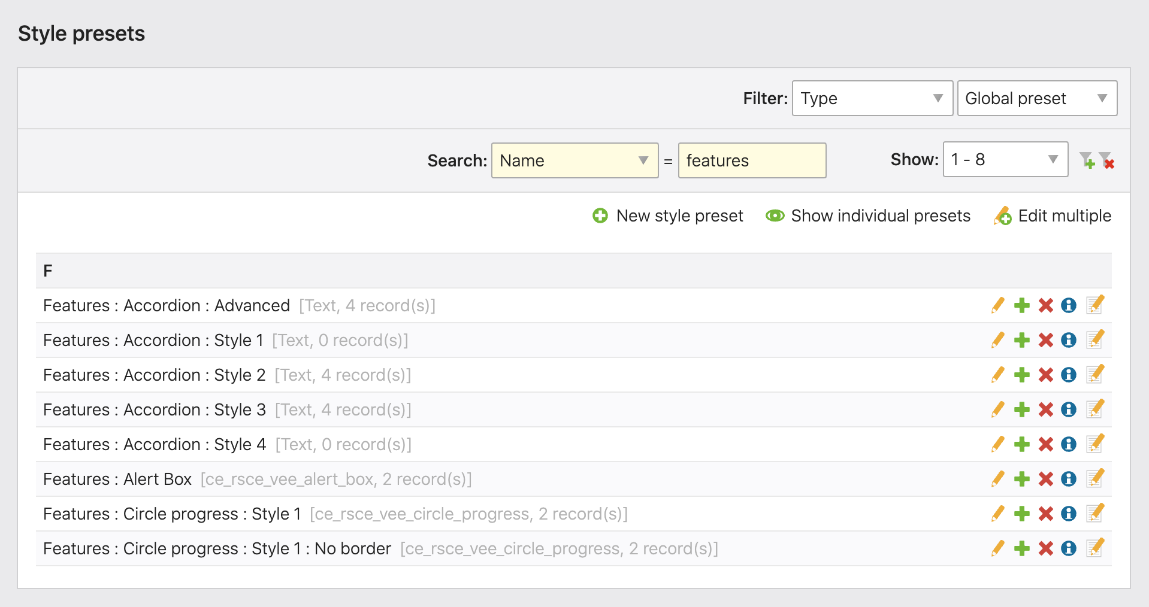Toggle Show individual presets
The width and height of the screenshot is (1149, 607).
pyautogui.click(x=867, y=216)
